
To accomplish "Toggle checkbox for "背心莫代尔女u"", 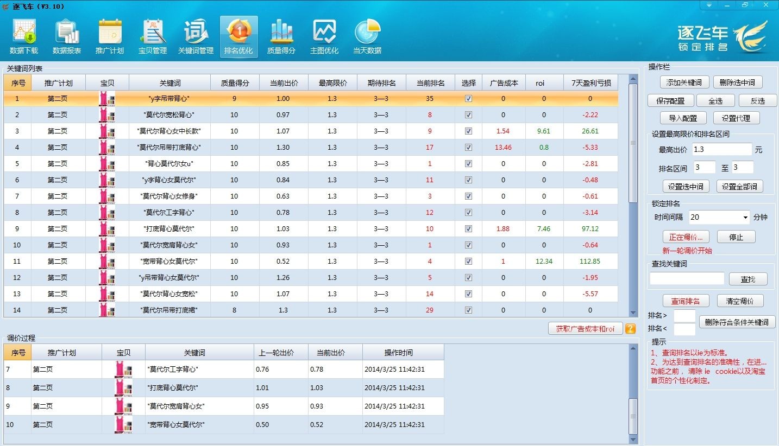I will (468, 164).
